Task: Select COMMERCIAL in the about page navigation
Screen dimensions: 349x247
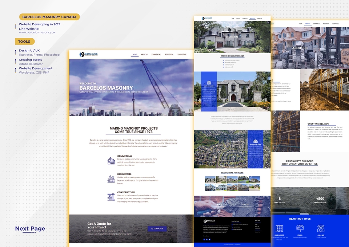Action: (317, 24)
